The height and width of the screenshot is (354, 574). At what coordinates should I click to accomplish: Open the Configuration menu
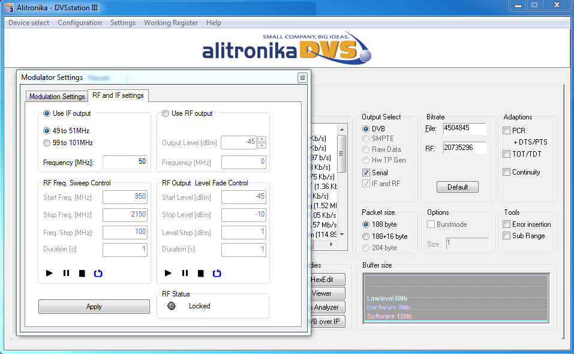pyautogui.click(x=80, y=23)
